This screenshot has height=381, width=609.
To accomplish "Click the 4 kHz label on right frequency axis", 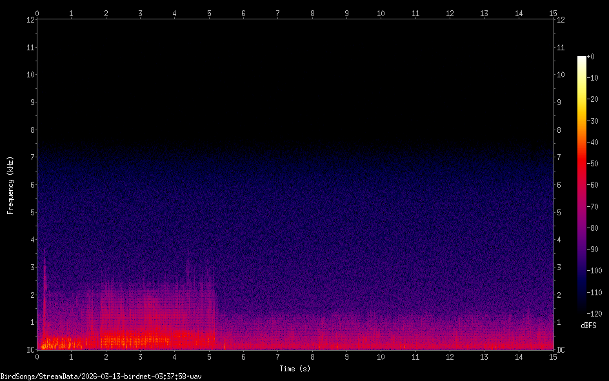I will point(559,240).
